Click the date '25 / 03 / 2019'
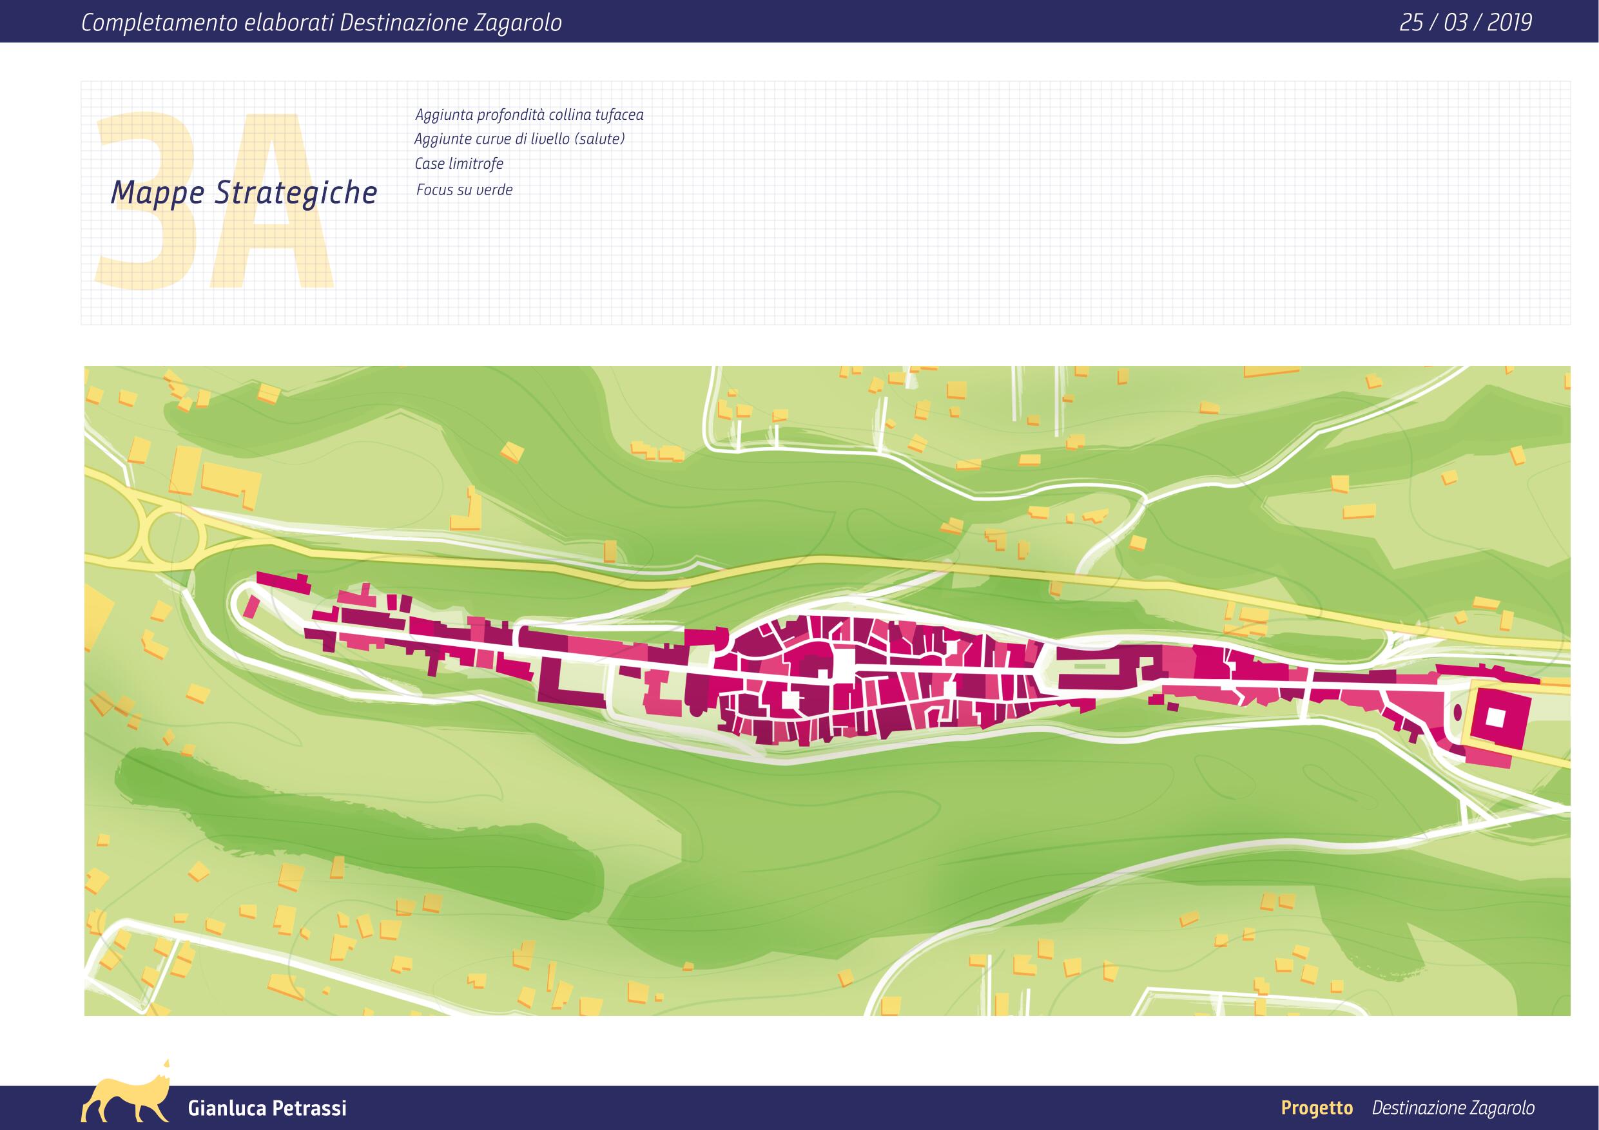Screen dimensions: 1599x1130 pos(1466,23)
